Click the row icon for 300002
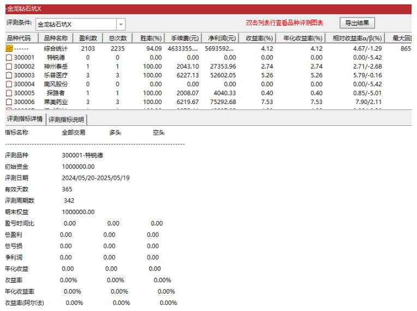 pyautogui.click(x=9, y=66)
